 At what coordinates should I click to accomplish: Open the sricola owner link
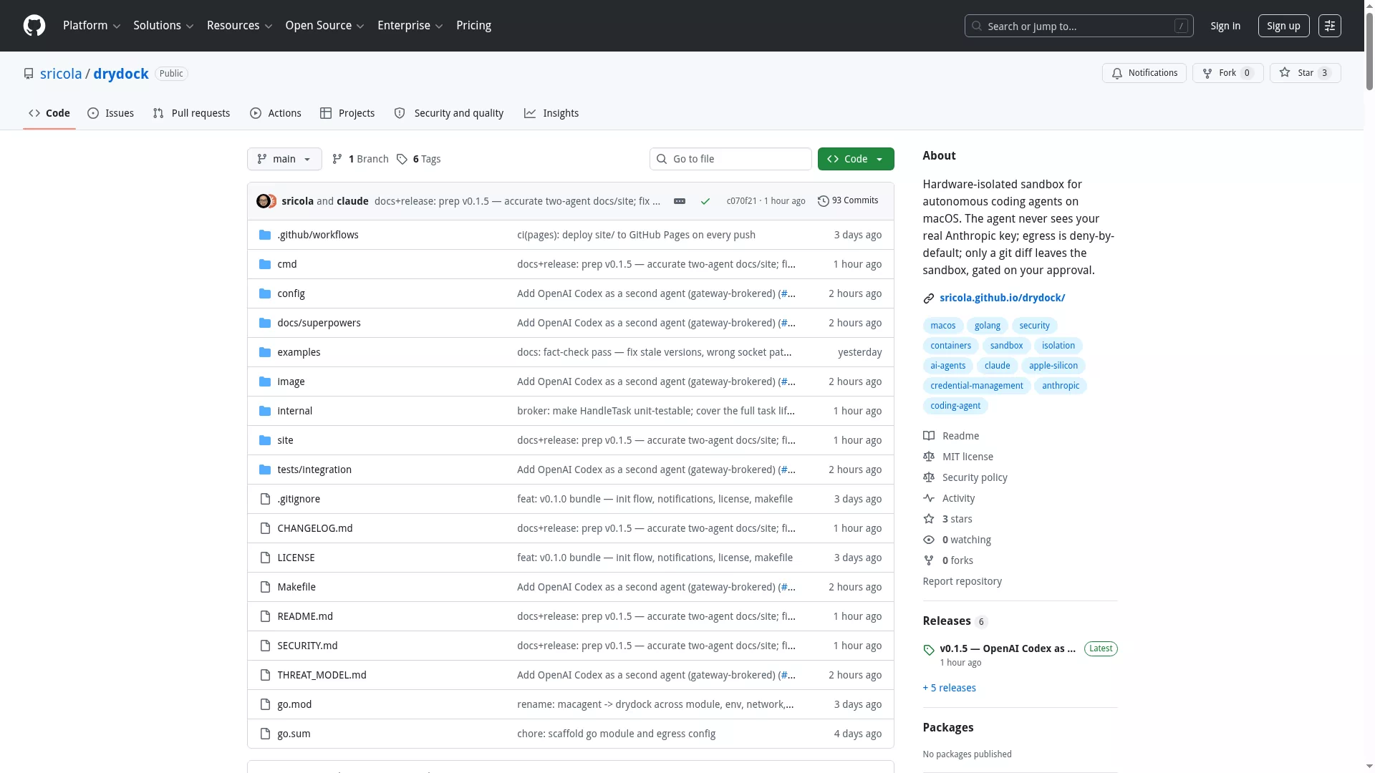61,74
